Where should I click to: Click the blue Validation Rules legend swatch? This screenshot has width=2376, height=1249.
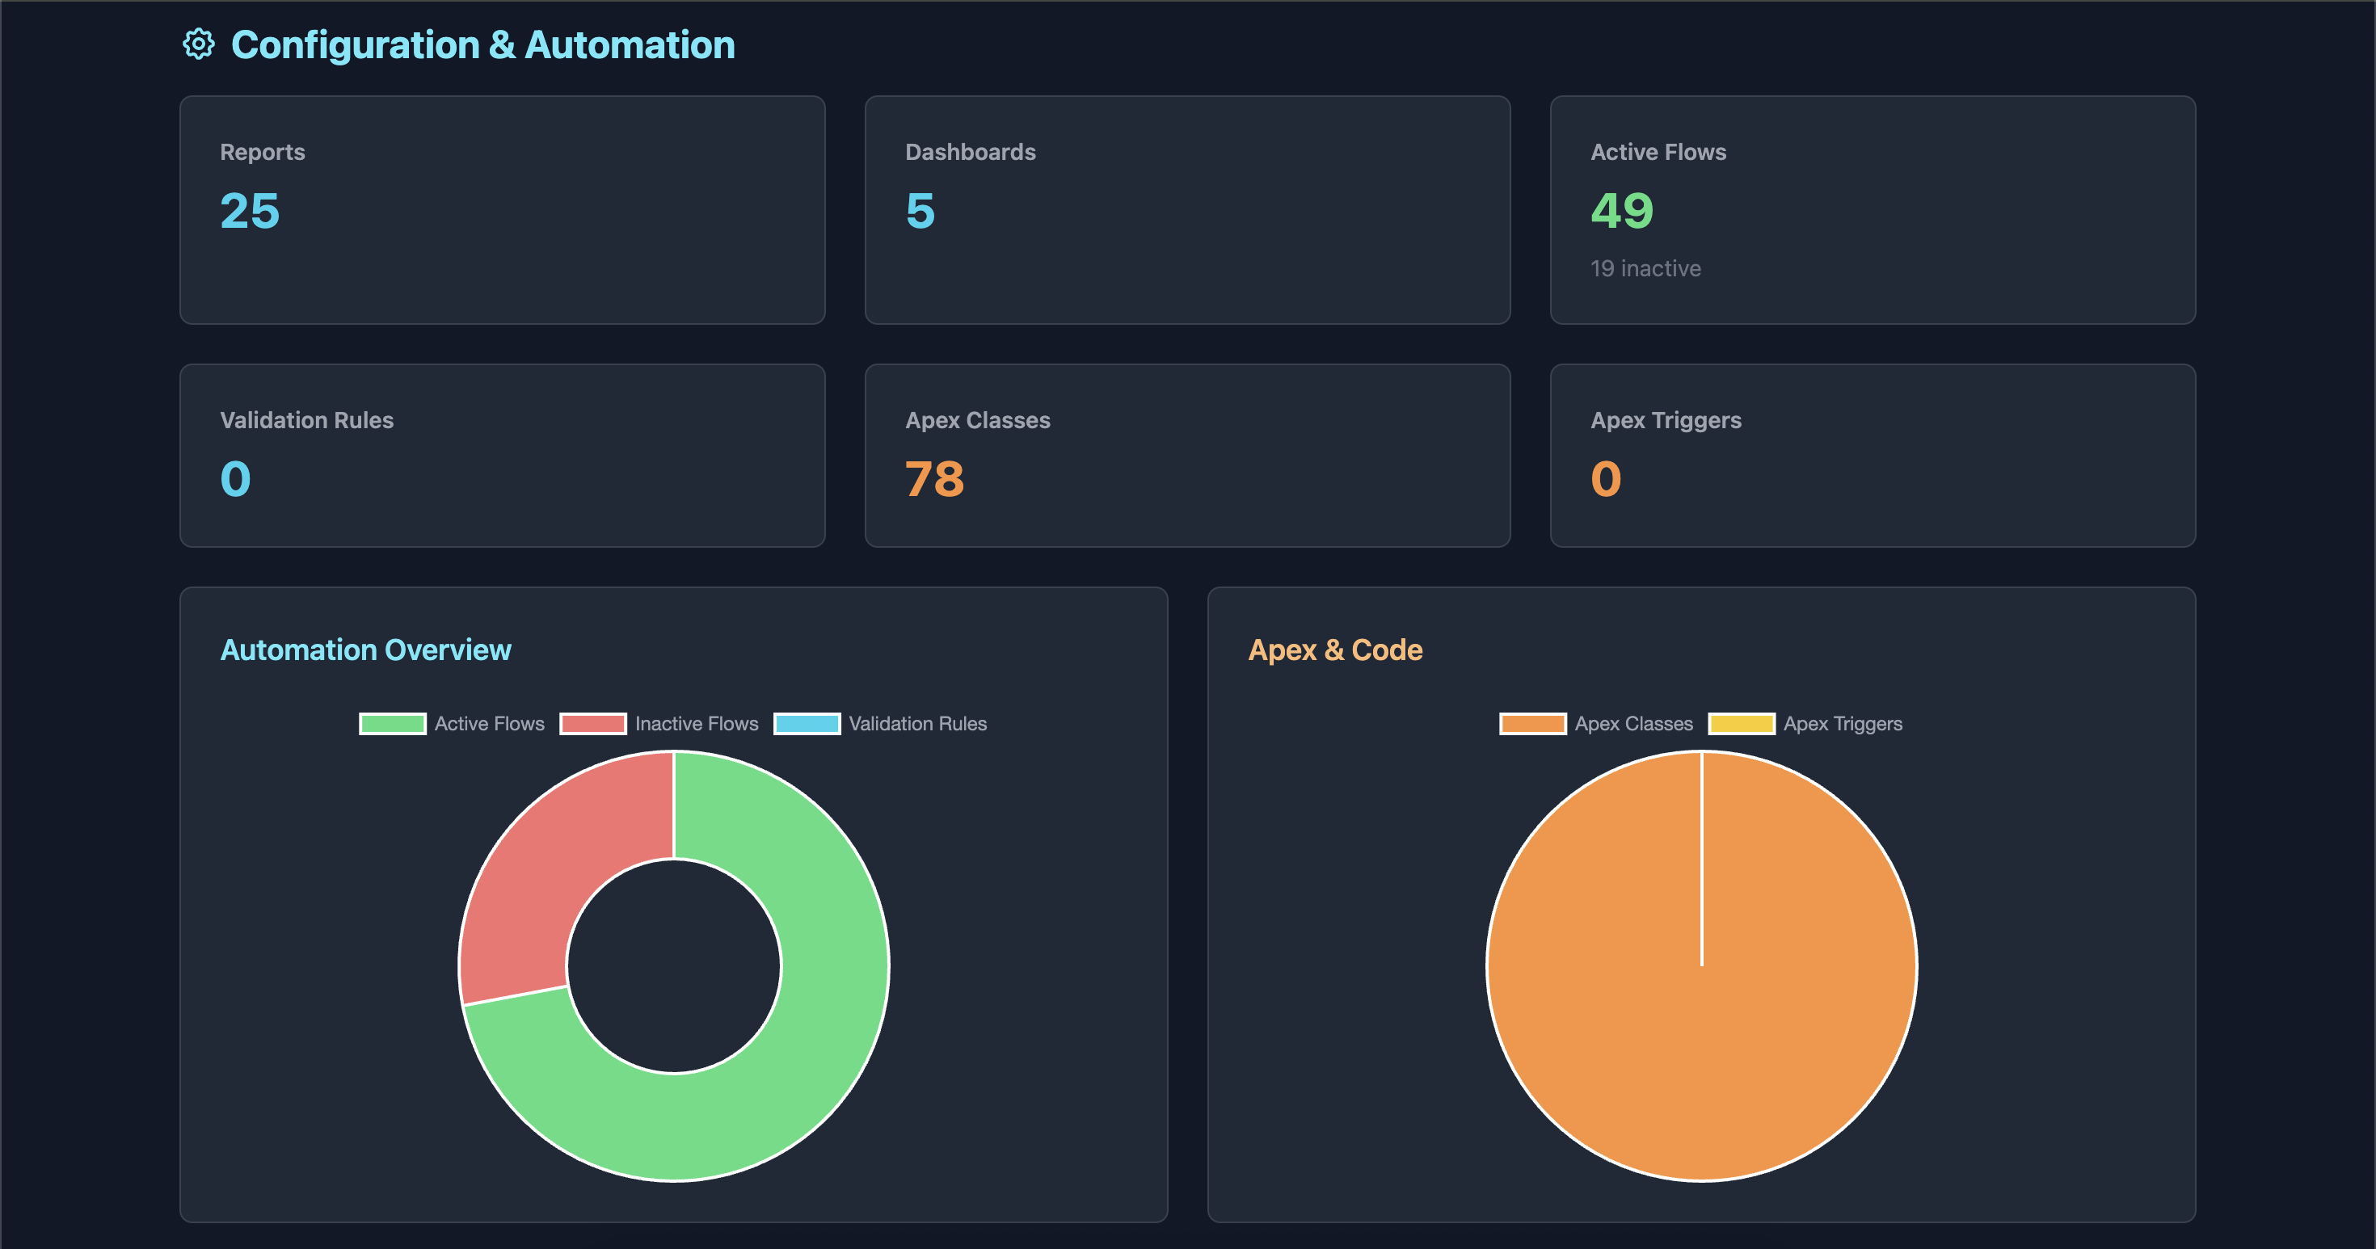[807, 724]
